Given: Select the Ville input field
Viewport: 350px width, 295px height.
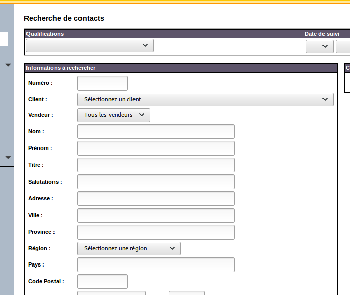Looking at the screenshot, I should coord(156,215).
